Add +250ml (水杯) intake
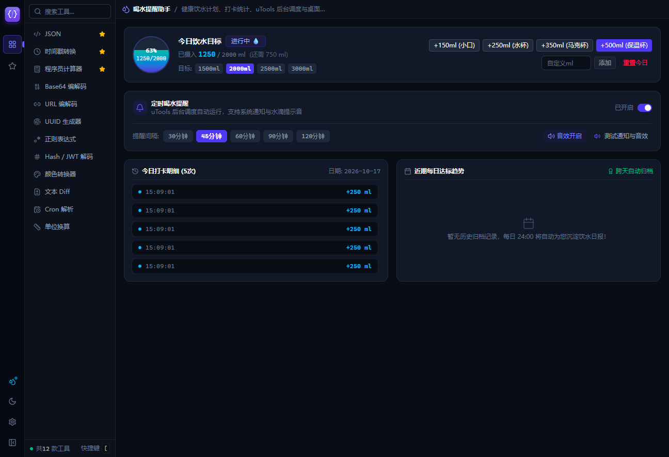 pyautogui.click(x=508, y=45)
